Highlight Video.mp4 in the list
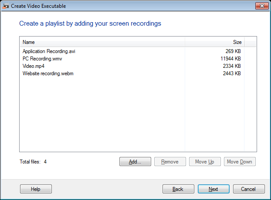 pos(34,66)
